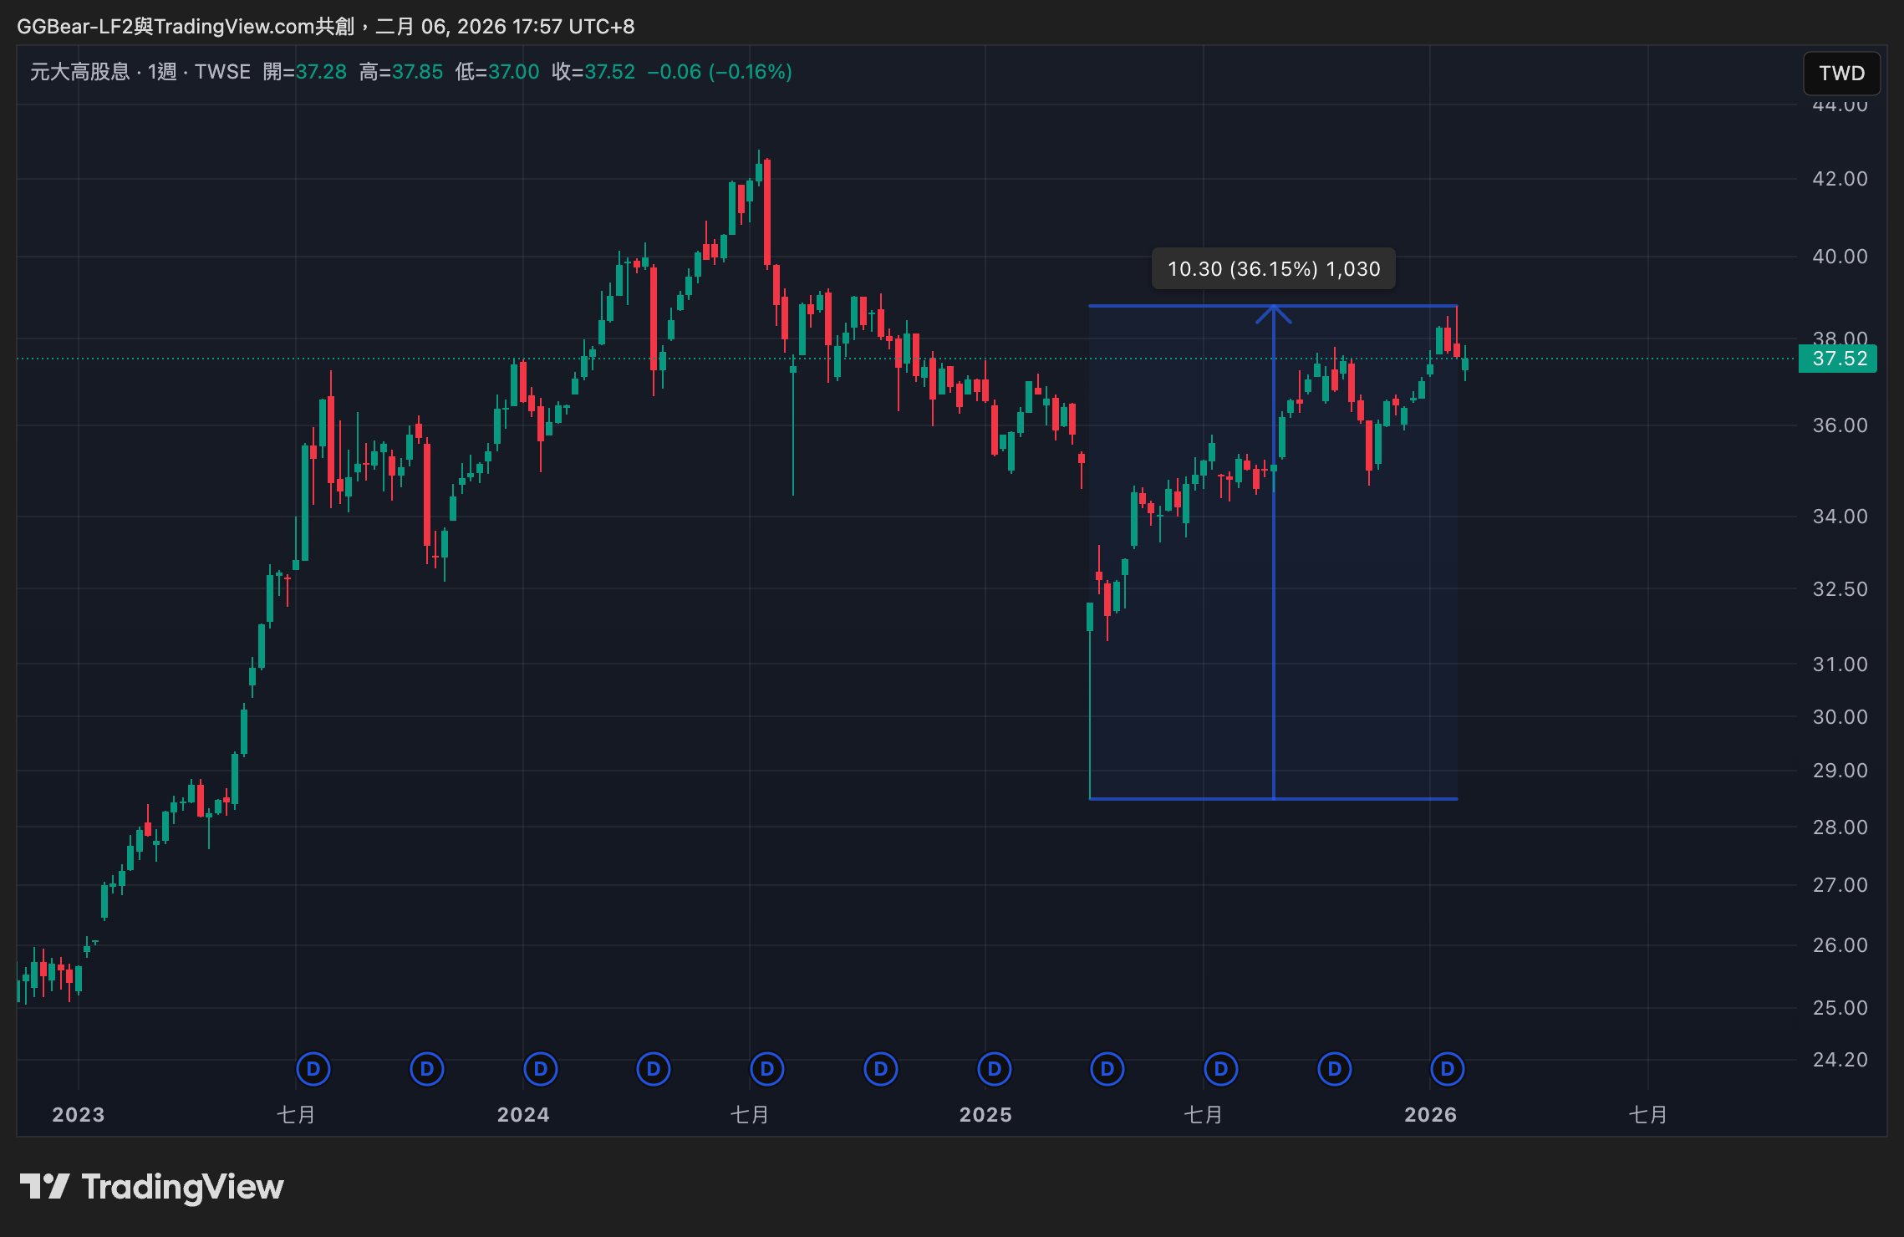The image size is (1904, 1237).
Task: Click the 32.50 label on the price scale
Action: [1839, 589]
